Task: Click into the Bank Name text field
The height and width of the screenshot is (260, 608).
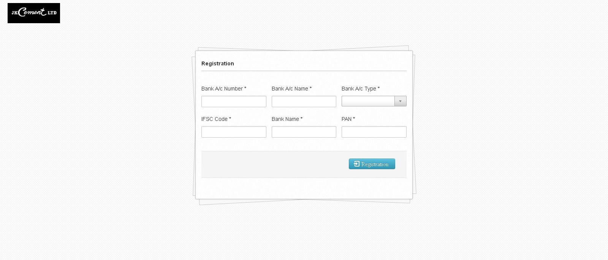Action: point(304,132)
